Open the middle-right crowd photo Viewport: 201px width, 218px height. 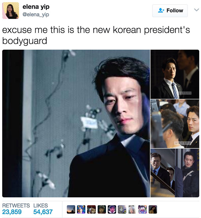coord(175,124)
